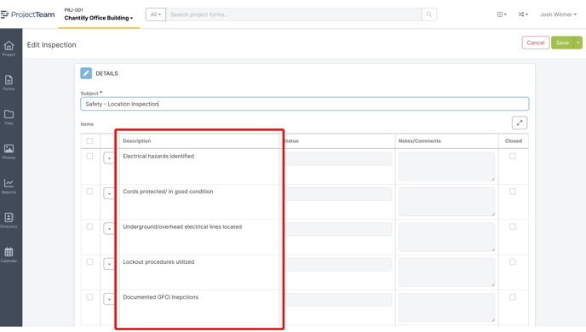Open the Forms sidebar icon

pyautogui.click(x=9, y=83)
